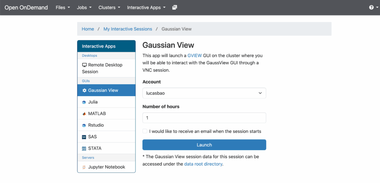The image size is (380, 183).
Task: Click the Remote Desktop monitor icon
Action: pos(84,65)
